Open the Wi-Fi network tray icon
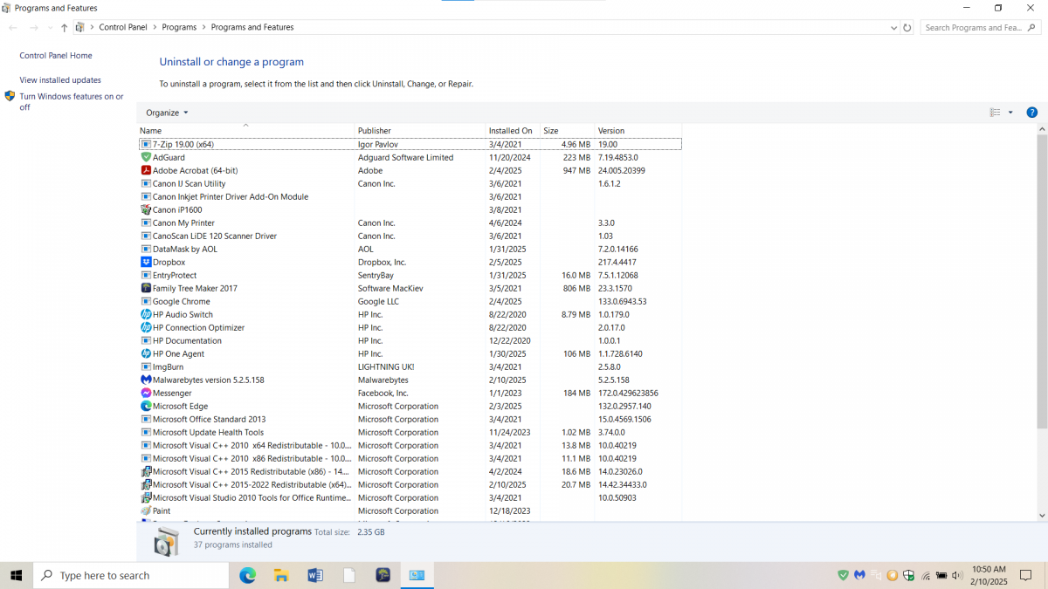Image resolution: width=1048 pixels, height=589 pixels. pyautogui.click(x=925, y=575)
